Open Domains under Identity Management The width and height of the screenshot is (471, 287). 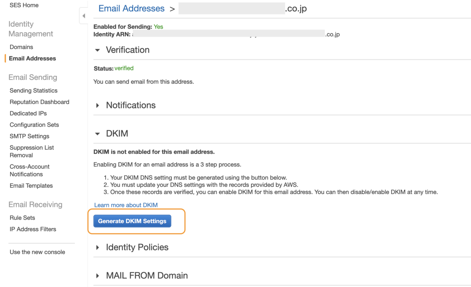coord(21,47)
